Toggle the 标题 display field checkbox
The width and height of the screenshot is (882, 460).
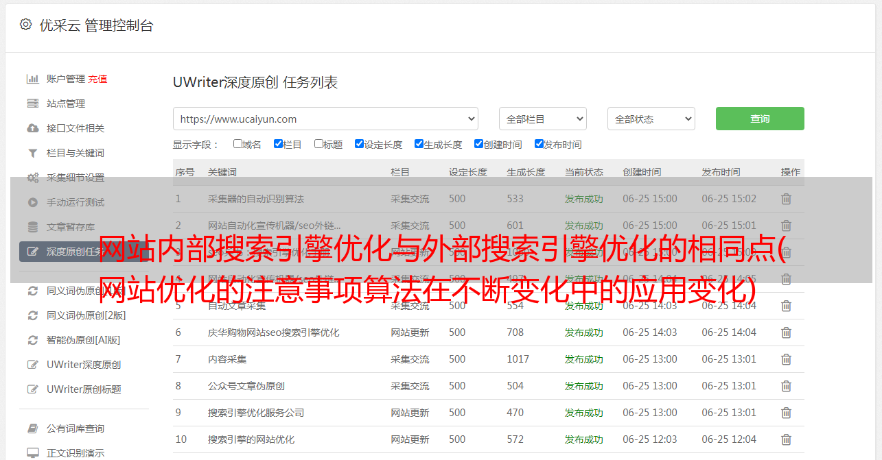tap(318, 144)
